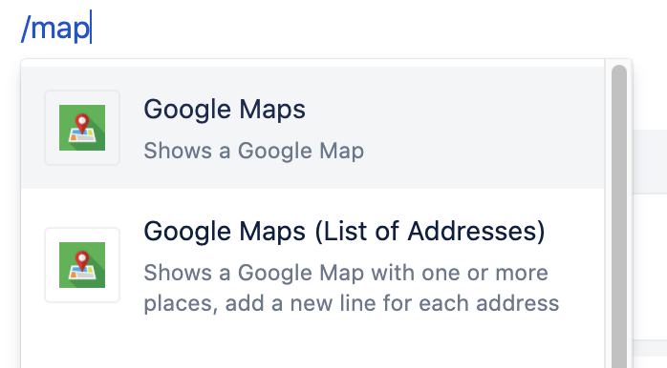Click the suggestion list scrollbar thumb

pyautogui.click(x=619, y=216)
